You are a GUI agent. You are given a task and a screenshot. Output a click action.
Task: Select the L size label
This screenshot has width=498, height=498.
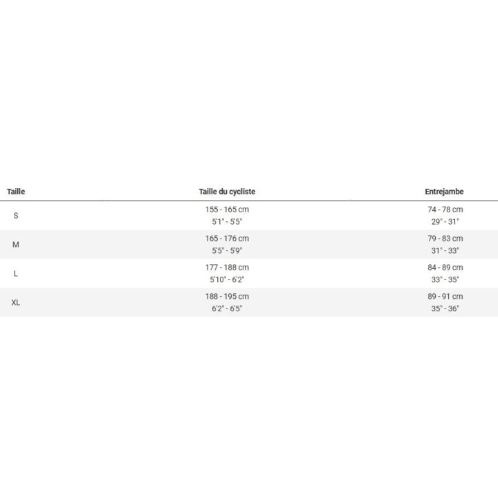click(16, 274)
